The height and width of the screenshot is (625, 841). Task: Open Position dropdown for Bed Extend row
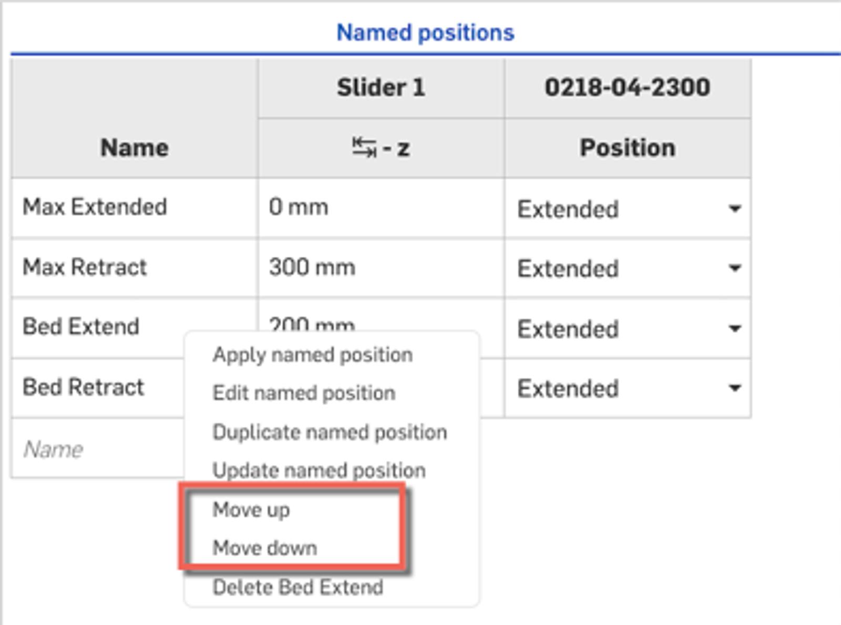click(734, 329)
